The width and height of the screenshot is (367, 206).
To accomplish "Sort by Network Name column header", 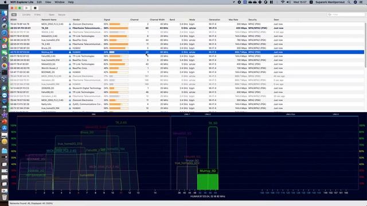I will point(49,20).
